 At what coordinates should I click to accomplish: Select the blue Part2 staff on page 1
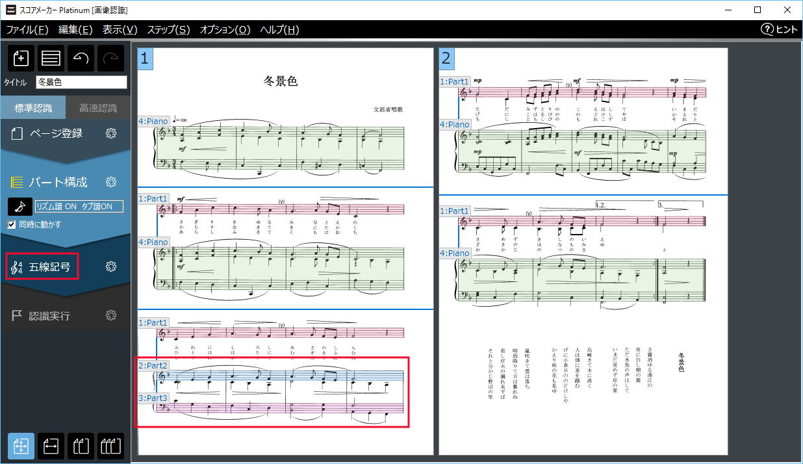280,377
